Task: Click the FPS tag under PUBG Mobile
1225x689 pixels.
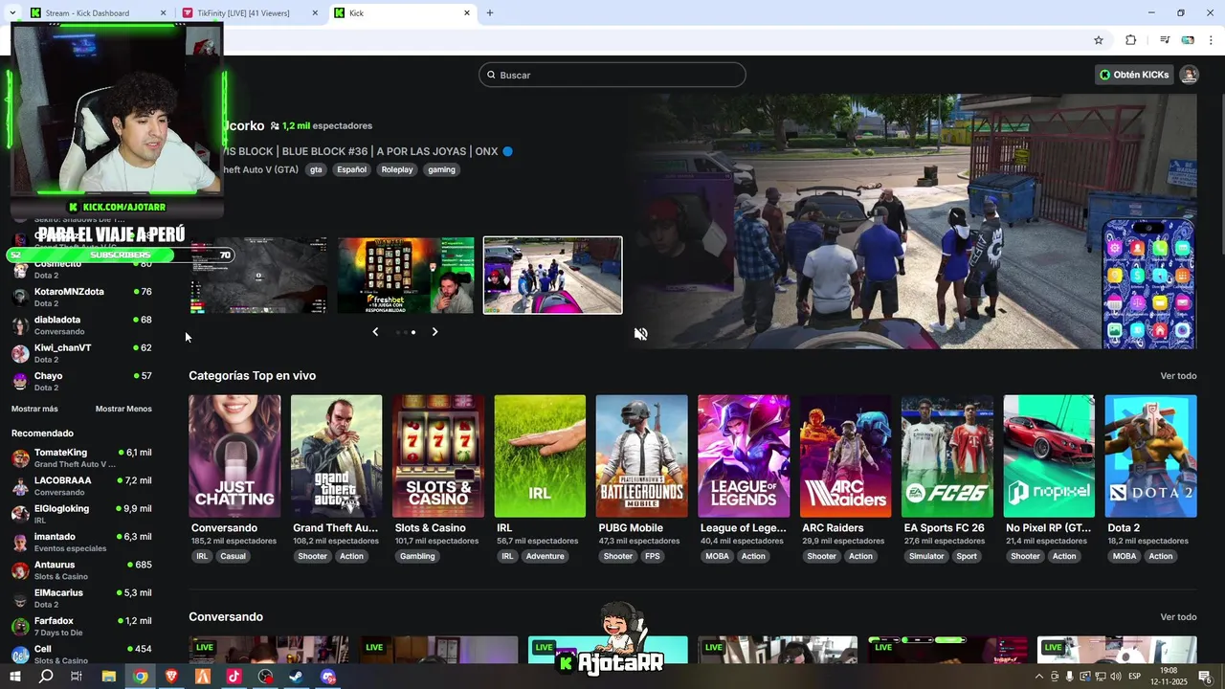Action: [x=652, y=556]
